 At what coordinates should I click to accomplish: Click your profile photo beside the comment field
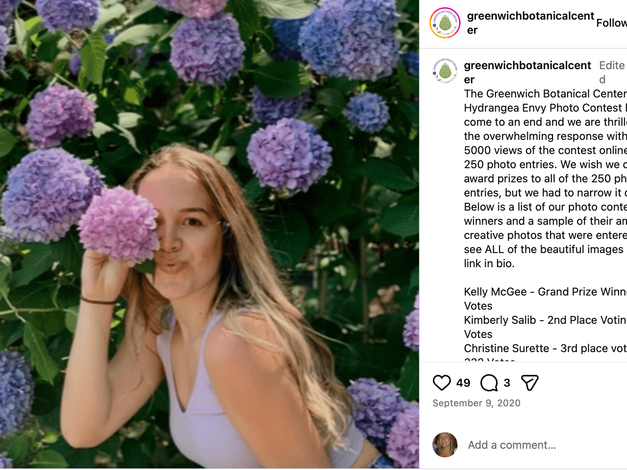[x=445, y=445]
